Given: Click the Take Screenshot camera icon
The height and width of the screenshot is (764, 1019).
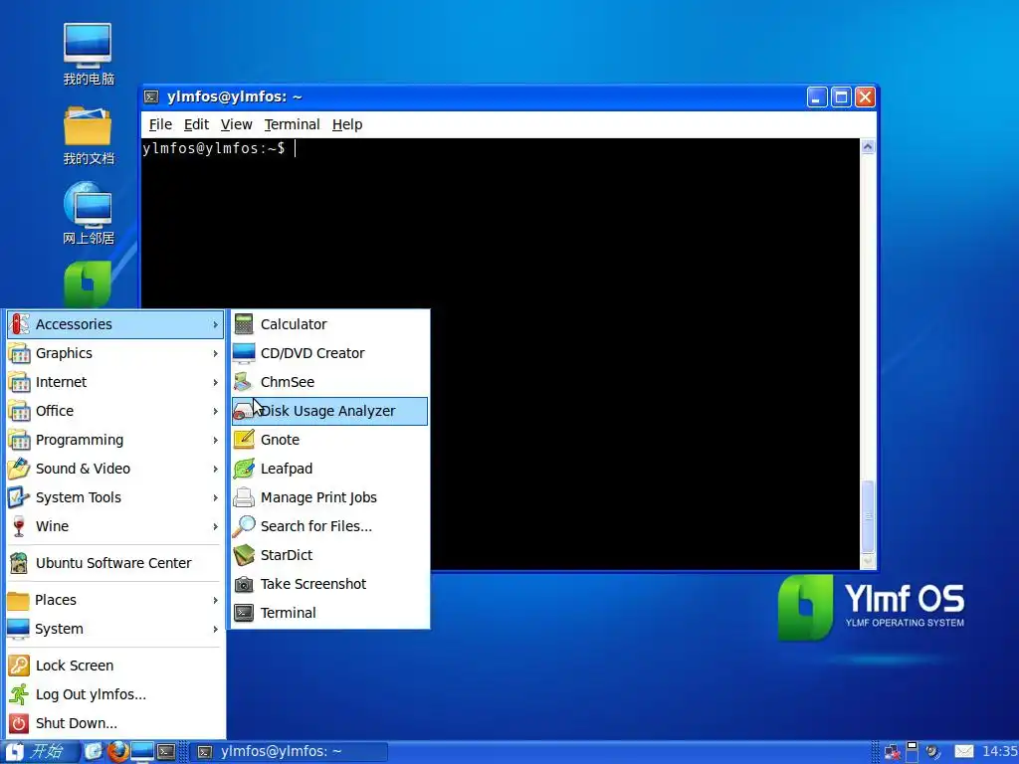Looking at the screenshot, I should coord(244,584).
